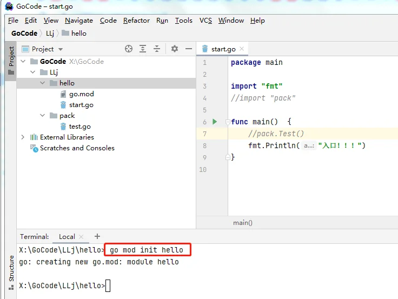Click main() in editor breadcrumb

243,223
